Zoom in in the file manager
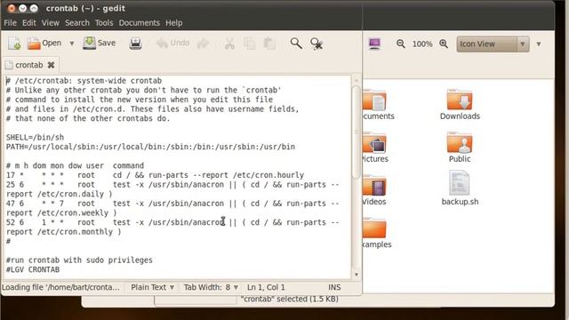 [x=444, y=44]
